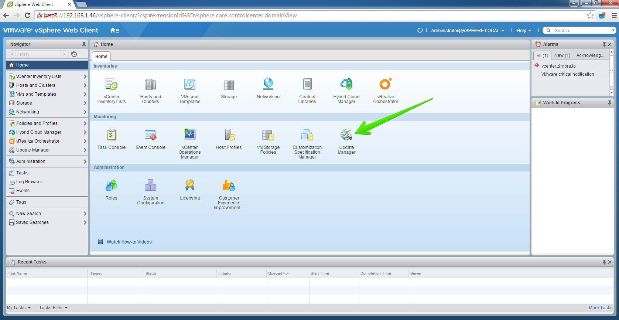Open the Licensing icon
This screenshot has width=619, height=320.
point(190,185)
